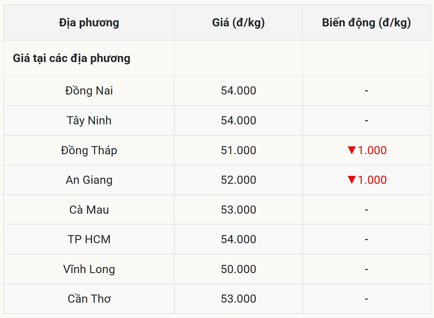Click the 53.000 price in Cà Mau row

point(238,210)
